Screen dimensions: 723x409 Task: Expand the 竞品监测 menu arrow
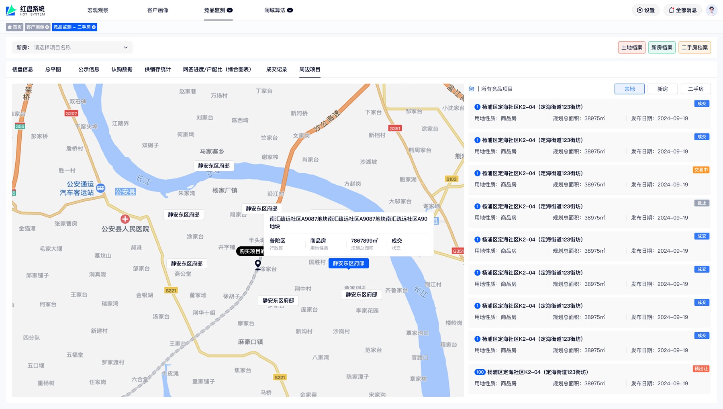tap(230, 10)
